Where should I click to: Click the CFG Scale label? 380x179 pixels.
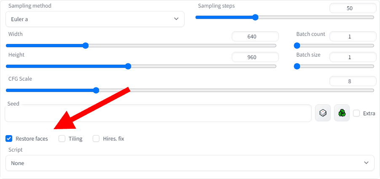(20, 79)
